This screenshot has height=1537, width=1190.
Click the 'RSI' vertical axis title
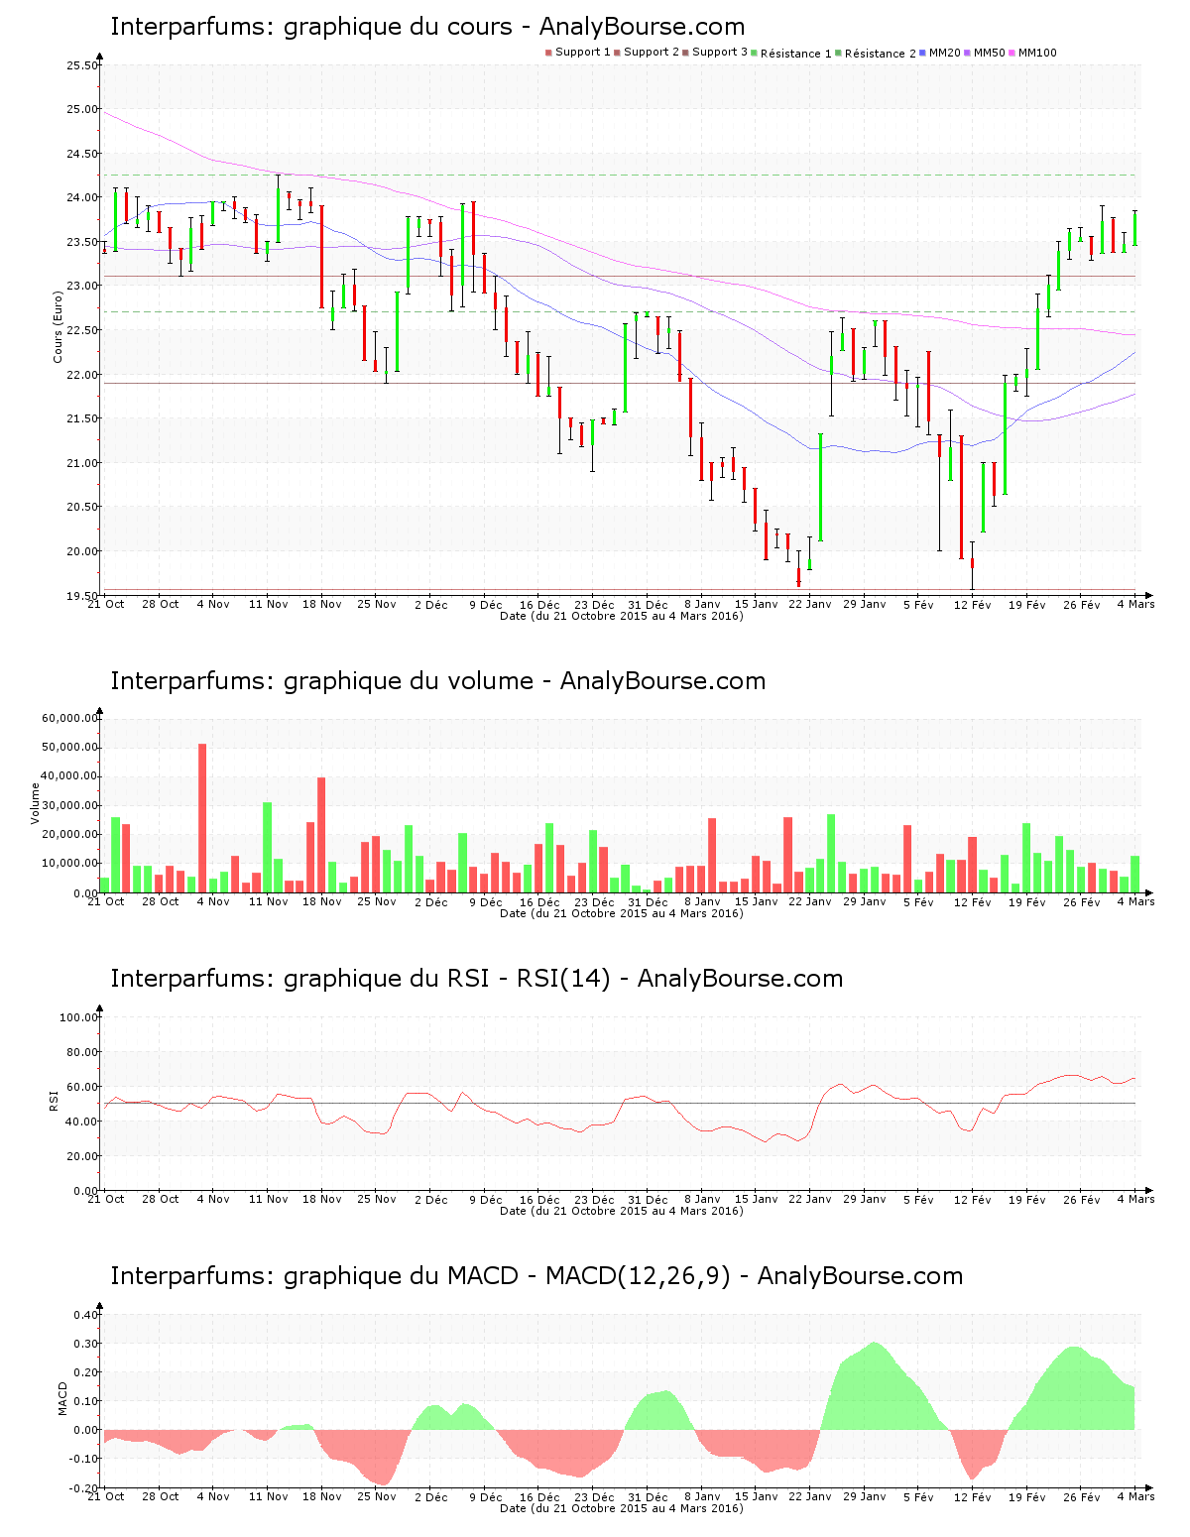pyautogui.click(x=54, y=1100)
